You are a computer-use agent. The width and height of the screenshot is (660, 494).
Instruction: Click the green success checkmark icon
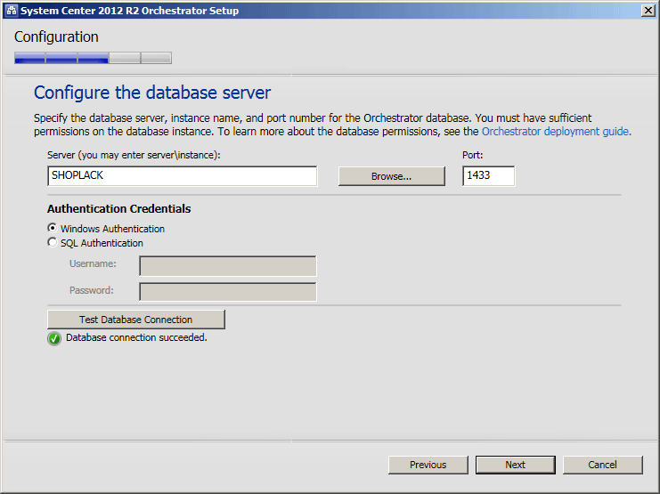click(54, 338)
